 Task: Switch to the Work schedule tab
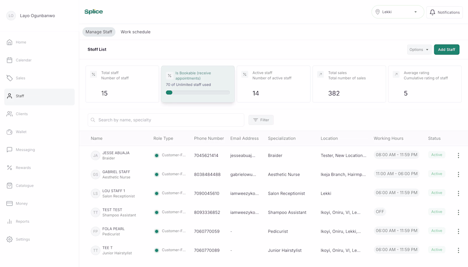click(x=135, y=32)
